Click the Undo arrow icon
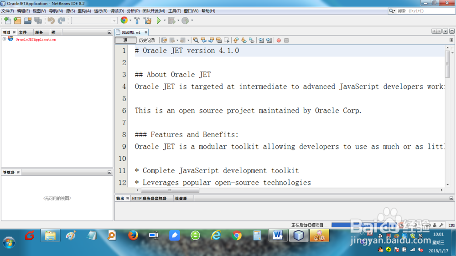Screen dimensions: 456x256 pyautogui.click(x=51, y=20)
